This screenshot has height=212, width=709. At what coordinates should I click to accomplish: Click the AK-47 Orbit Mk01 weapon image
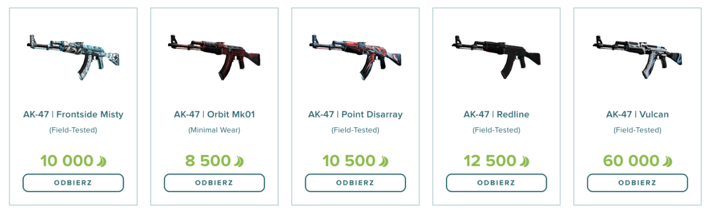214,55
